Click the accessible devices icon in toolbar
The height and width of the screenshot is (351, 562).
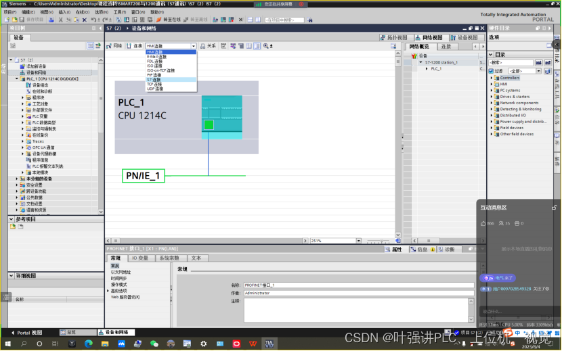click(x=215, y=20)
